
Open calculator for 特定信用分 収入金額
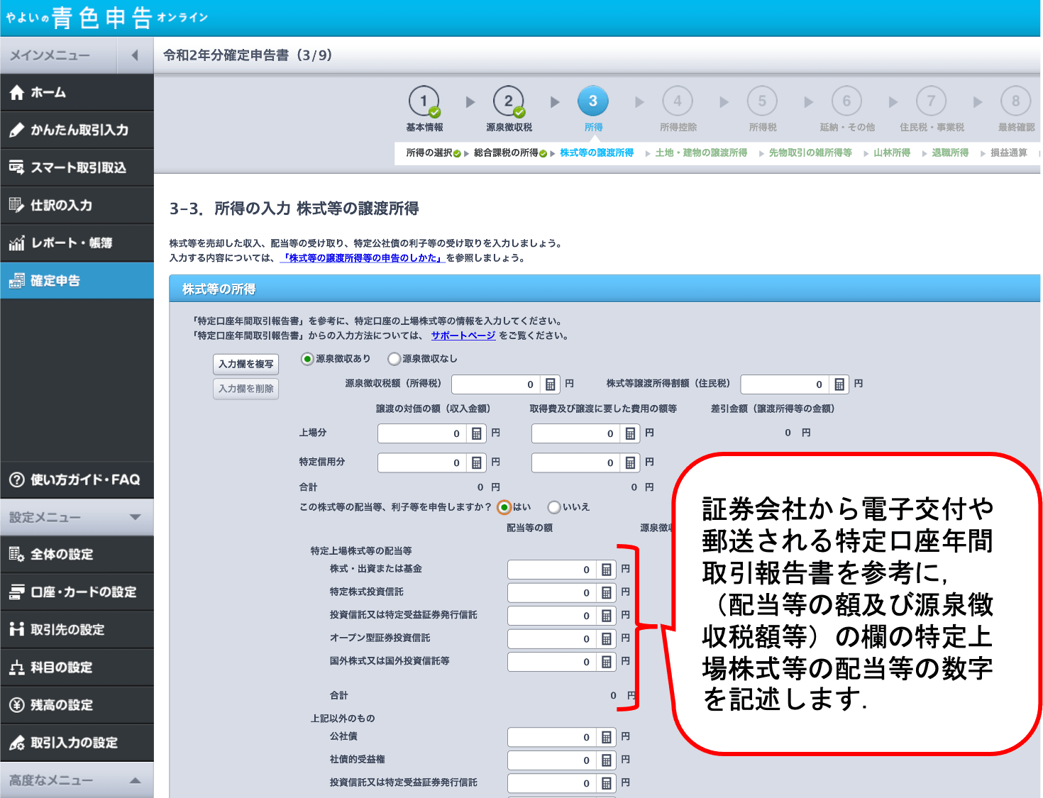(x=477, y=462)
